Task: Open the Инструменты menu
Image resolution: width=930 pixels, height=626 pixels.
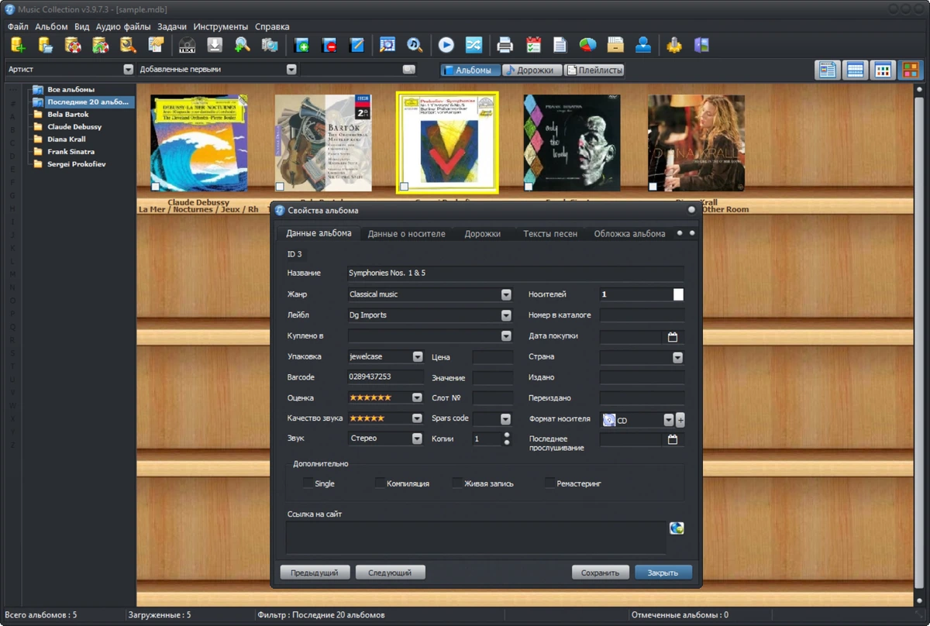Action: (x=221, y=26)
